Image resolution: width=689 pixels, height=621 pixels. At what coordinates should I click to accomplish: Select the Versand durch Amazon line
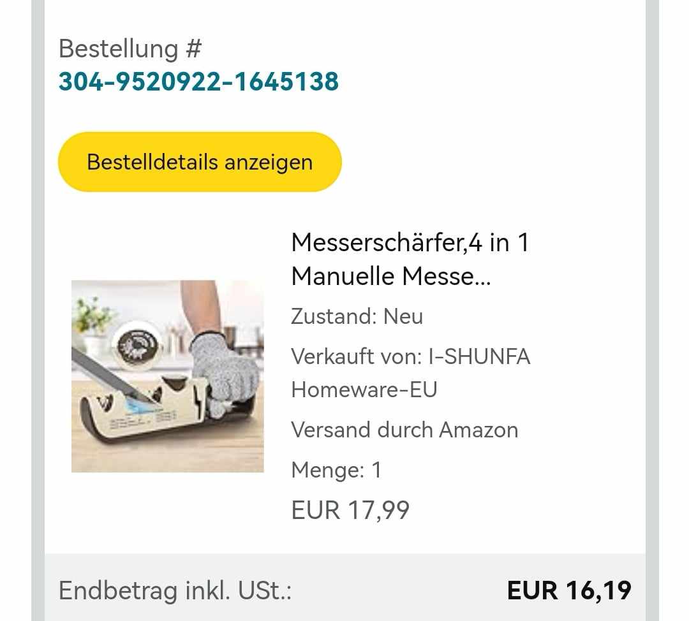click(404, 430)
